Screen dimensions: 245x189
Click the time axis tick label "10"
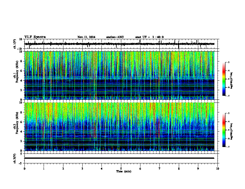coord(217,169)
